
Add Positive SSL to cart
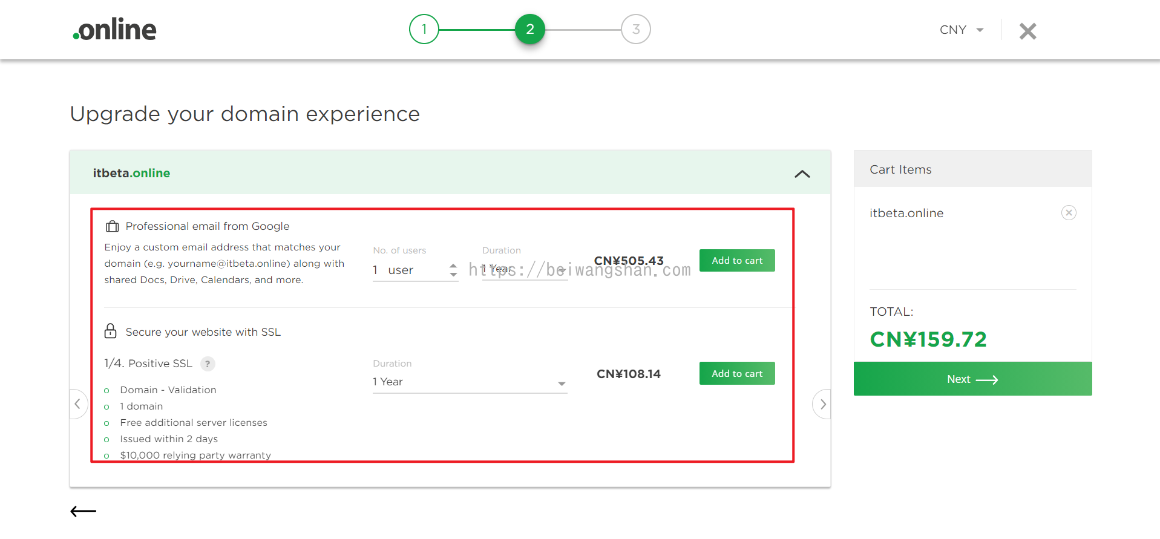(x=737, y=374)
